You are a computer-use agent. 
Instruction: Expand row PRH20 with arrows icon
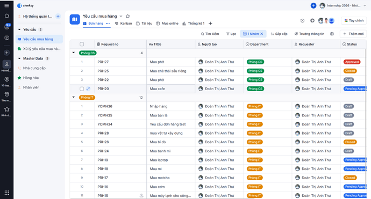(88, 89)
